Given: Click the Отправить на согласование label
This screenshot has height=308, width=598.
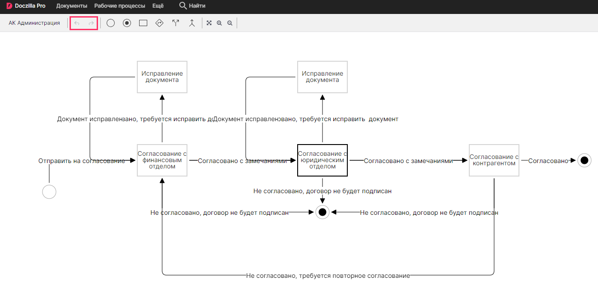Looking at the screenshot, I should (x=82, y=161).
